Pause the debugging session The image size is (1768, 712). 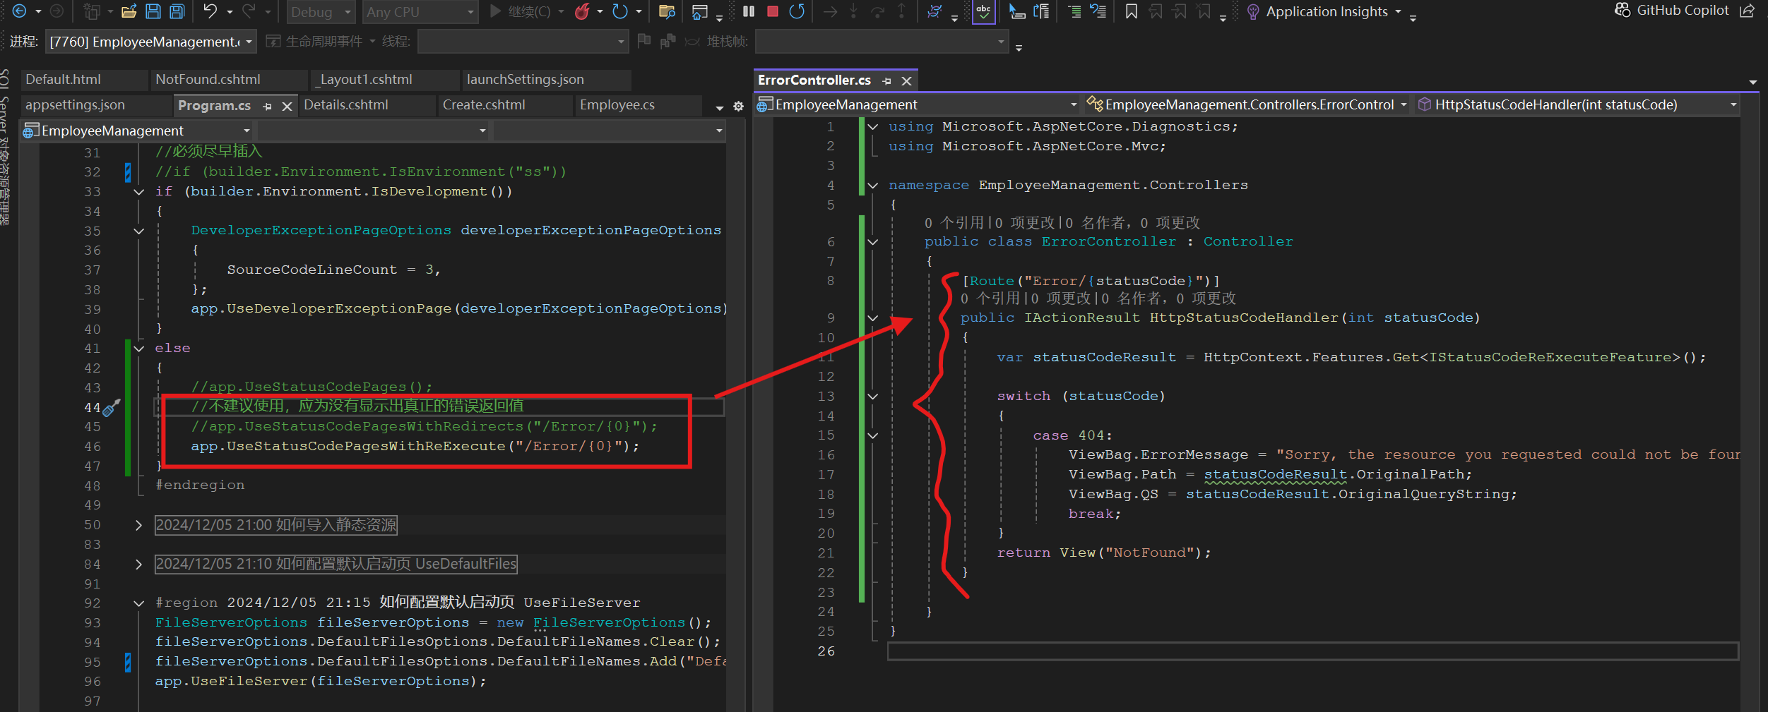(749, 11)
